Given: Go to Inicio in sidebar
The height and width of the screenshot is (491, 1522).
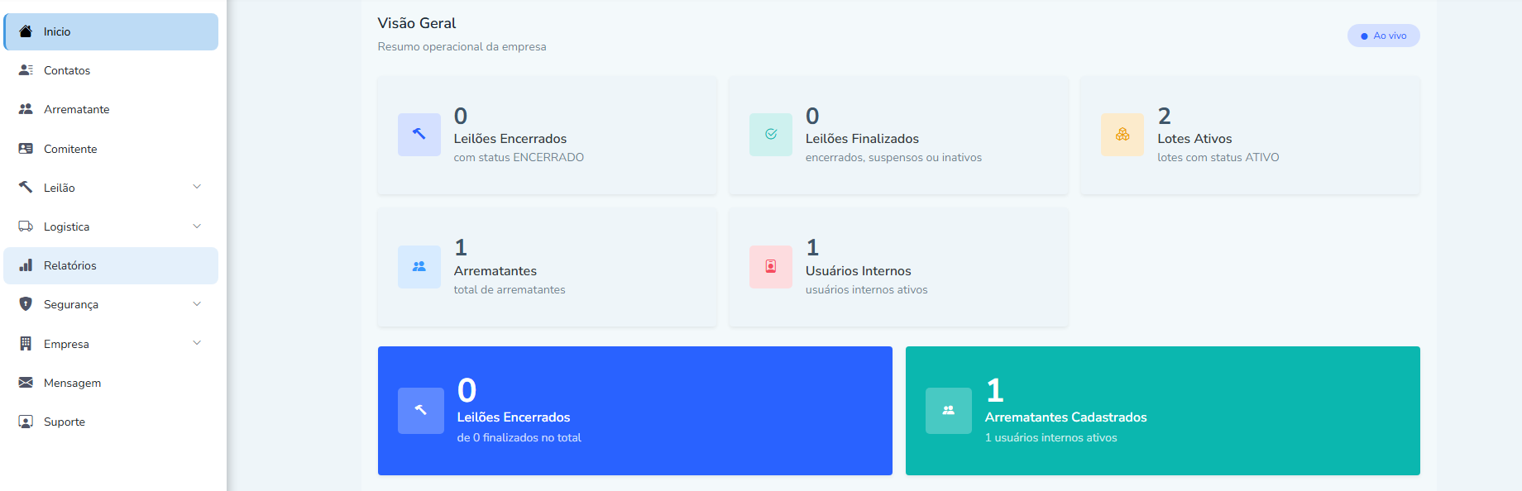Looking at the screenshot, I should [111, 31].
